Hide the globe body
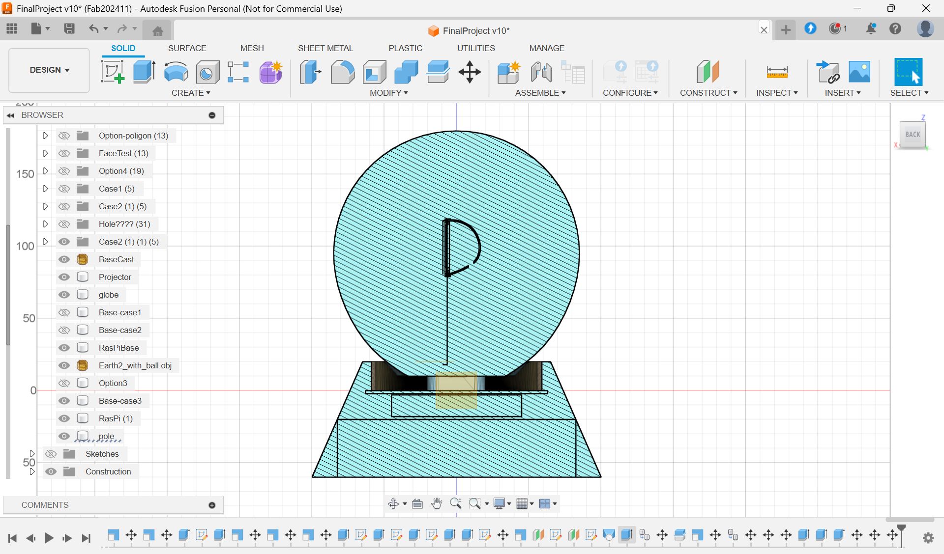944x554 pixels. [x=64, y=295]
